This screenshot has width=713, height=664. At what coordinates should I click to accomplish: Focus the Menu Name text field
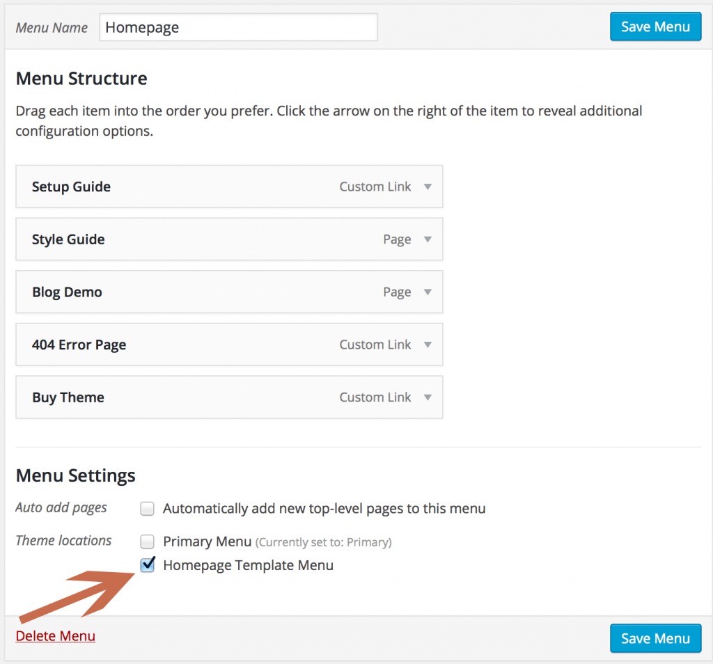coord(238,28)
